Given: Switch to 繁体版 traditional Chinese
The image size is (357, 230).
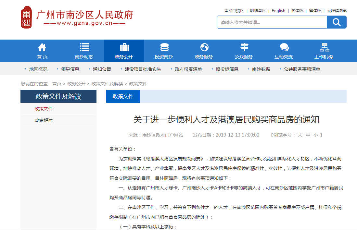Looking at the screenshot, I should [x=315, y=10].
